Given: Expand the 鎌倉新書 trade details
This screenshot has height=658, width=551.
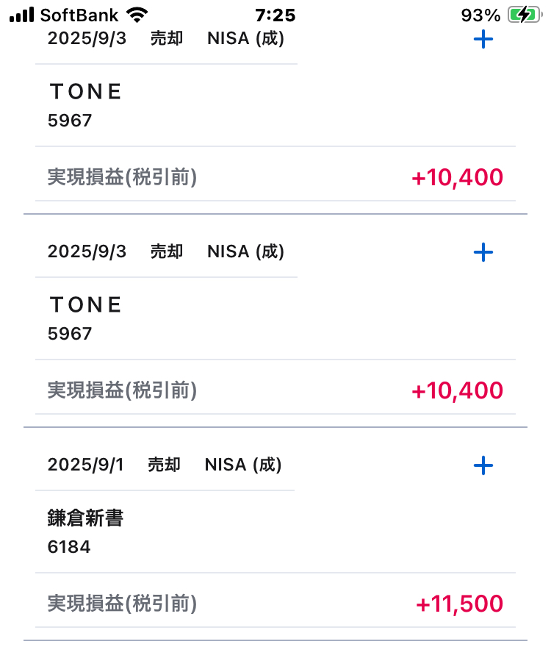Looking at the screenshot, I should pyautogui.click(x=483, y=465).
